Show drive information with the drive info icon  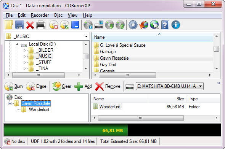pyautogui.click(x=99, y=25)
